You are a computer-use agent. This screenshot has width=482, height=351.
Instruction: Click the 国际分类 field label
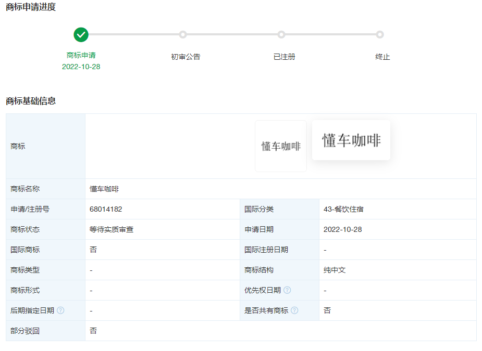(x=259, y=209)
